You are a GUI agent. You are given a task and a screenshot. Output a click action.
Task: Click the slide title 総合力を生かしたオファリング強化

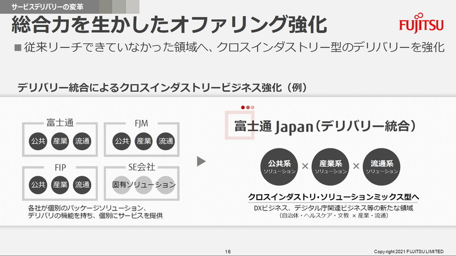pos(169,24)
